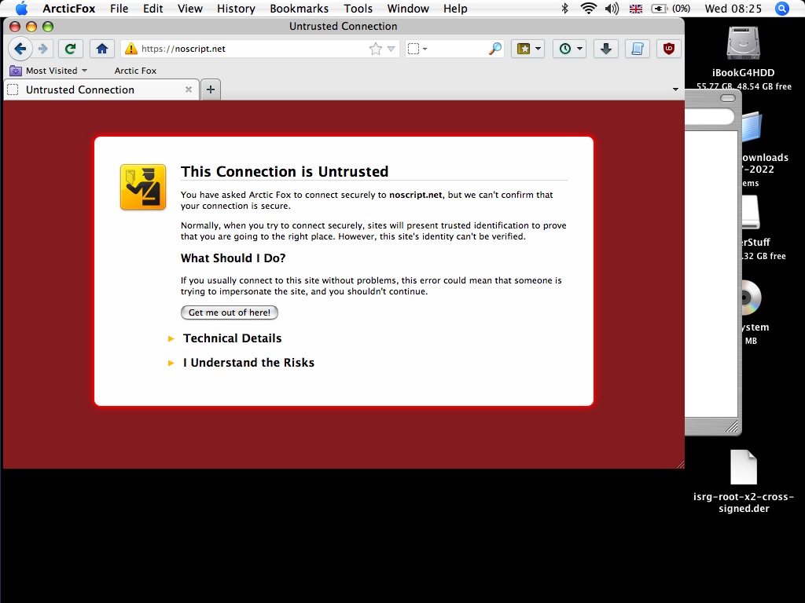Open the Edit menu
The image size is (805, 603).
153,8
